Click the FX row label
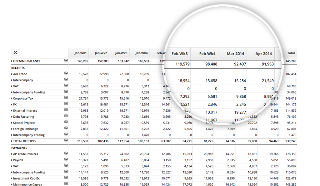 (15, 105)
